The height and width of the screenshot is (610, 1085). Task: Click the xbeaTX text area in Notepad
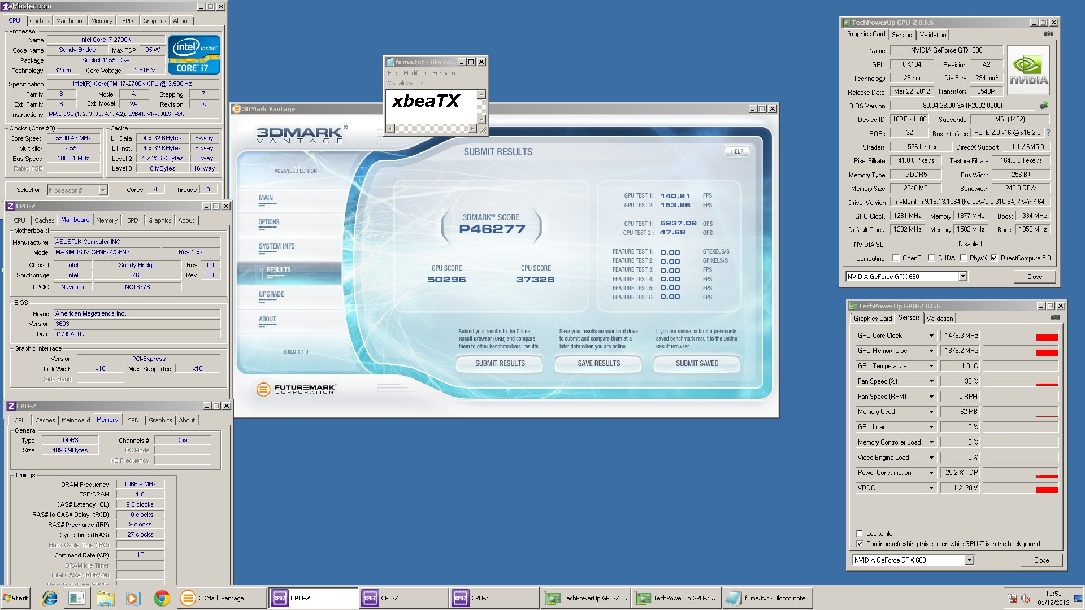click(432, 107)
